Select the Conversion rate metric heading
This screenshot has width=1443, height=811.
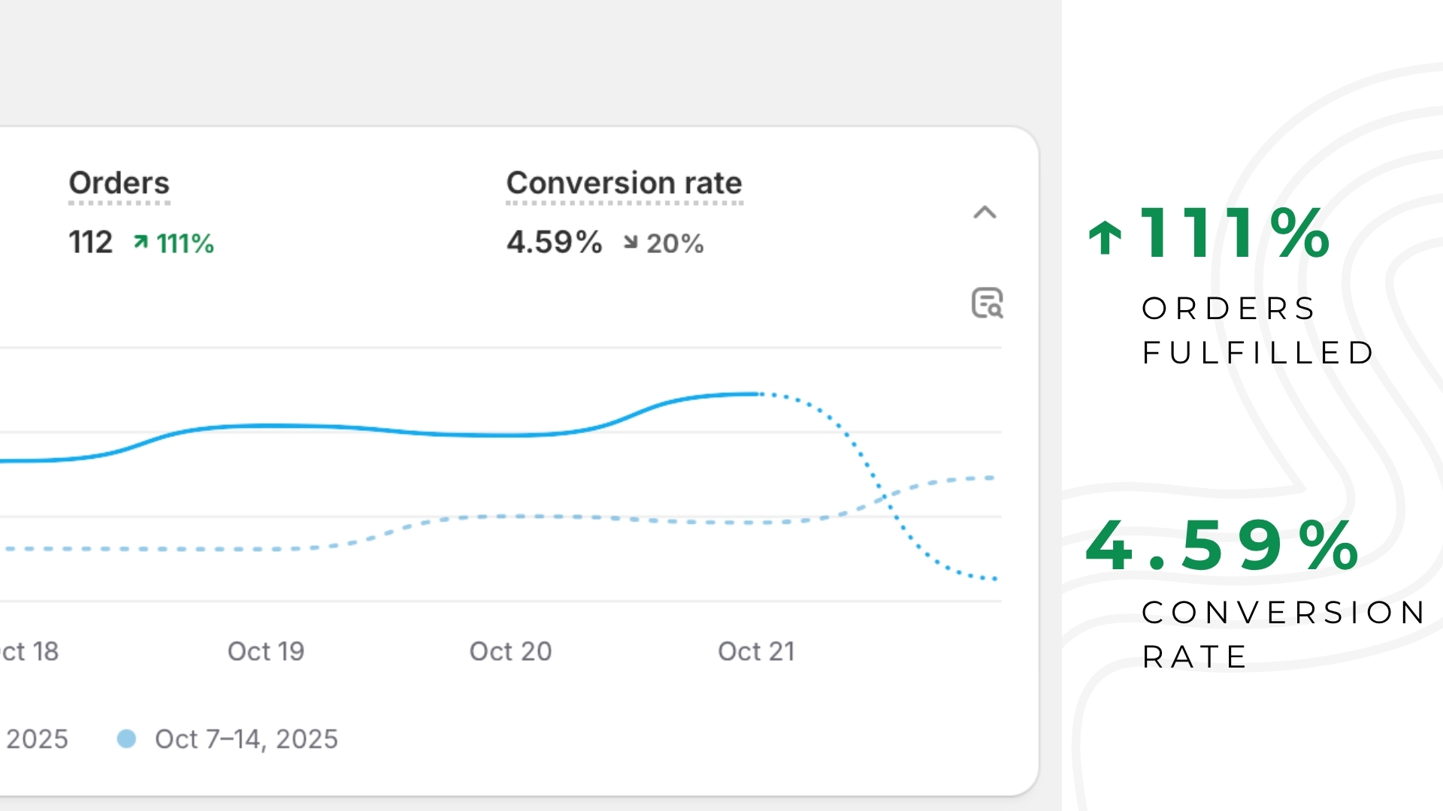(x=624, y=183)
